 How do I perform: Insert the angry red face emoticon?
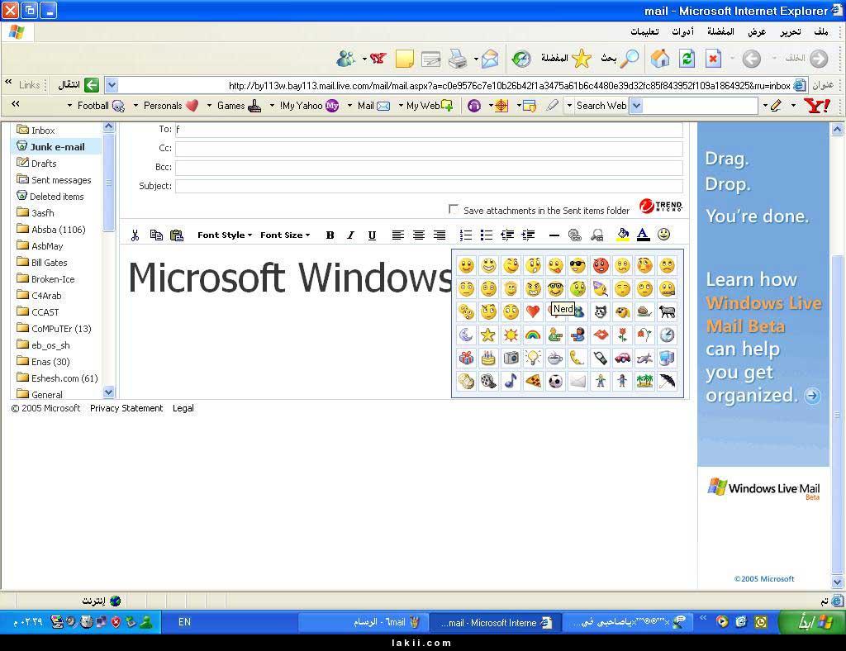(600, 265)
